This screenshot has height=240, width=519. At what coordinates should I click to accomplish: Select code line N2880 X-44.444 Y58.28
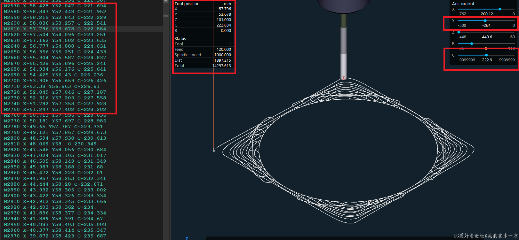tap(53, 184)
